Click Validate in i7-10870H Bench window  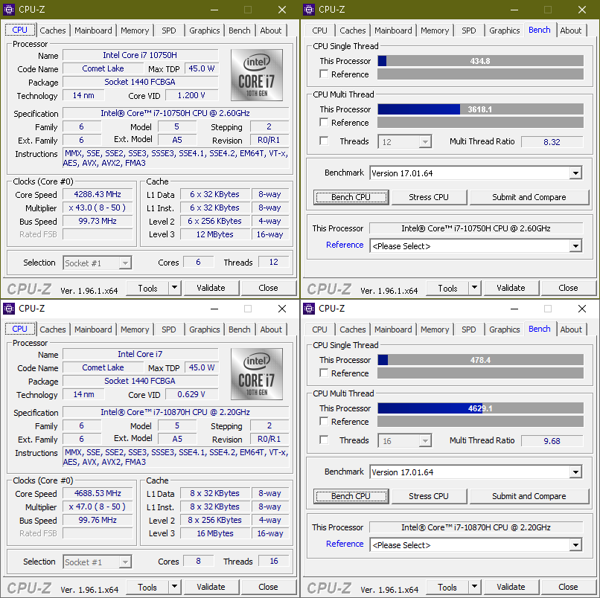(x=511, y=587)
